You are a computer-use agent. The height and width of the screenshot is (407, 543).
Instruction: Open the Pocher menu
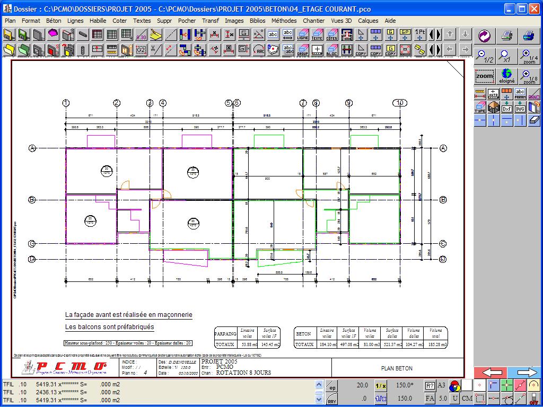pos(187,21)
